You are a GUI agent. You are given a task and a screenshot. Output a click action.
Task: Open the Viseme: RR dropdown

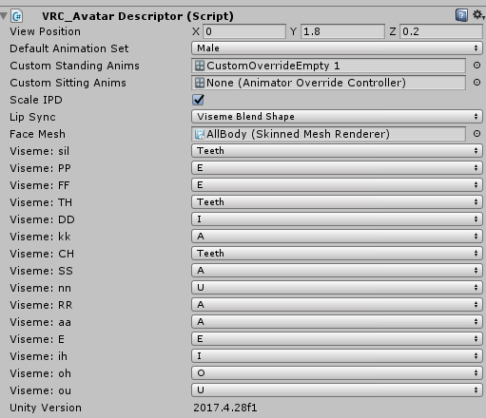(337, 305)
